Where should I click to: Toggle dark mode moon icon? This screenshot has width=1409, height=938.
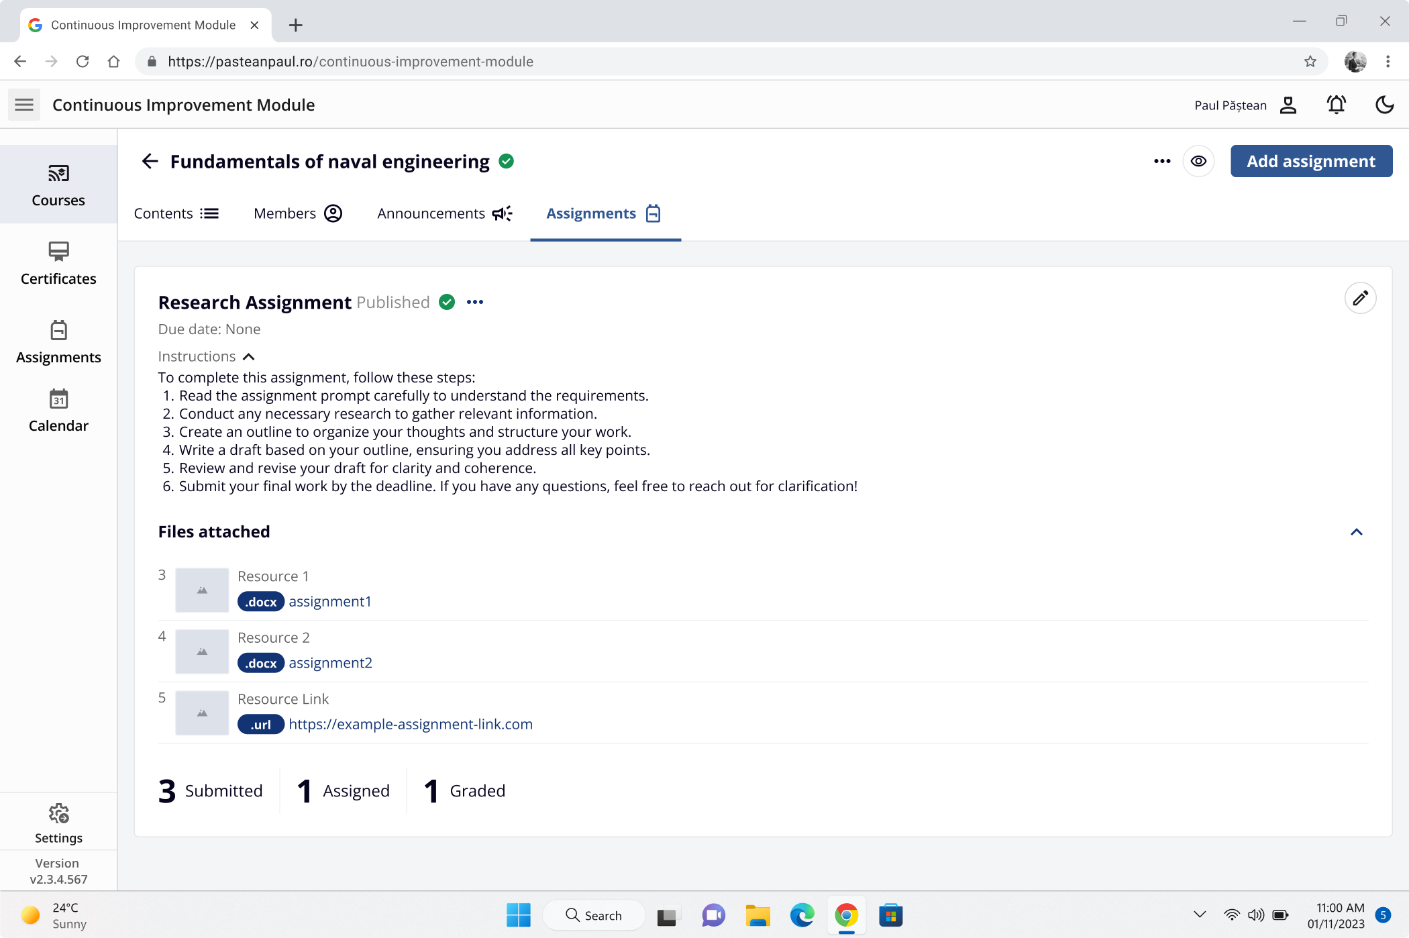(x=1384, y=105)
